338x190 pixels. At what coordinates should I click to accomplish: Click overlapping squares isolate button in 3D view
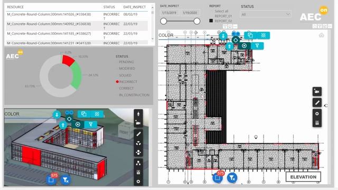coord(84,114)
